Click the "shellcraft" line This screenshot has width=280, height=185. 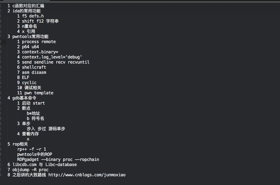click(34, 67)
